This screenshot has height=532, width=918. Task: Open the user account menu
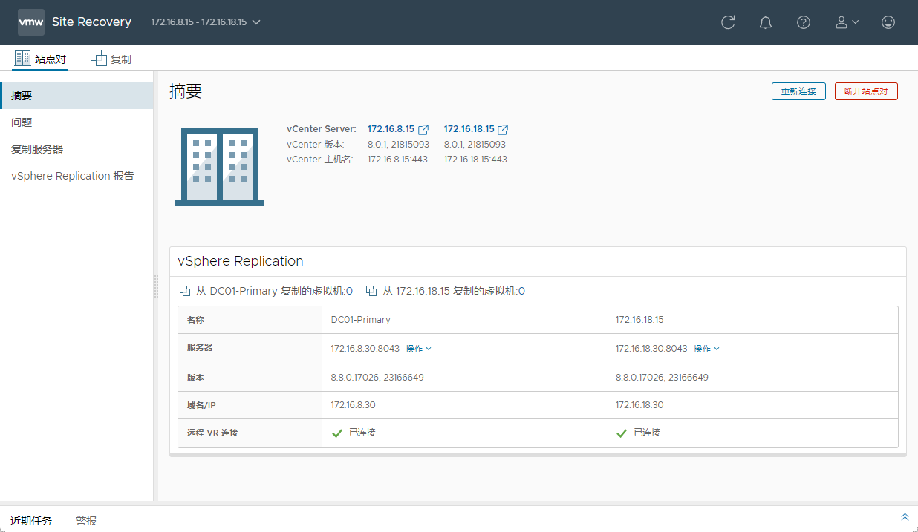847,22
